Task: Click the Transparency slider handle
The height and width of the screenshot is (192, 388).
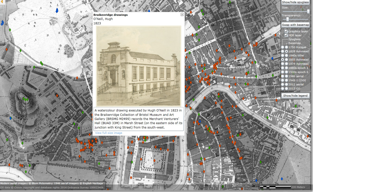Action: click(287, 19)
